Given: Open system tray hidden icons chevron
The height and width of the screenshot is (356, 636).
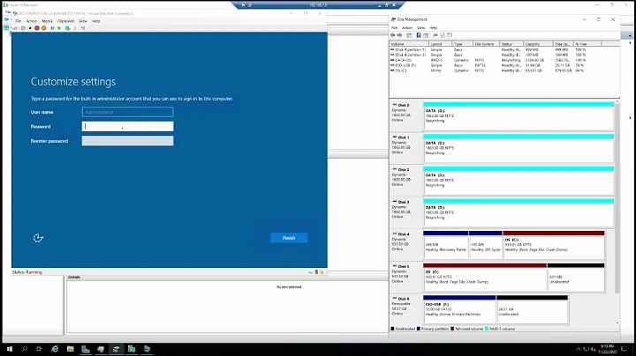Looking at the screenshot, I should [x=579, y=349].
